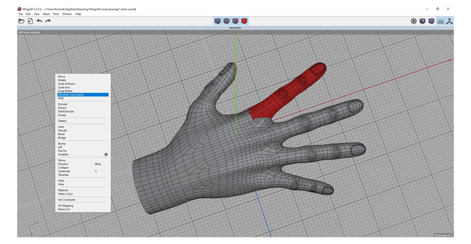
Task: Choose Absolute Commands in the context menu
Action: [71, 95]
